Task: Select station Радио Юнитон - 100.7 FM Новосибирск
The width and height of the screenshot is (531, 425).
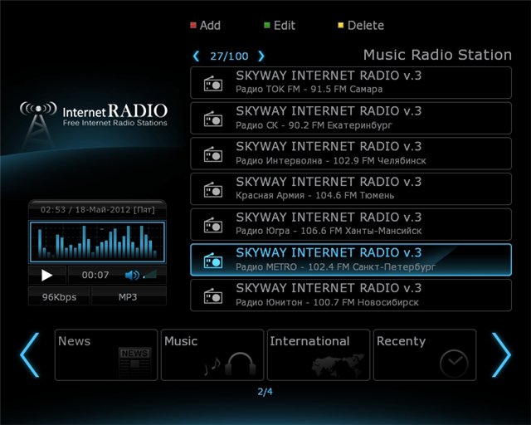Action: (351, 296)
